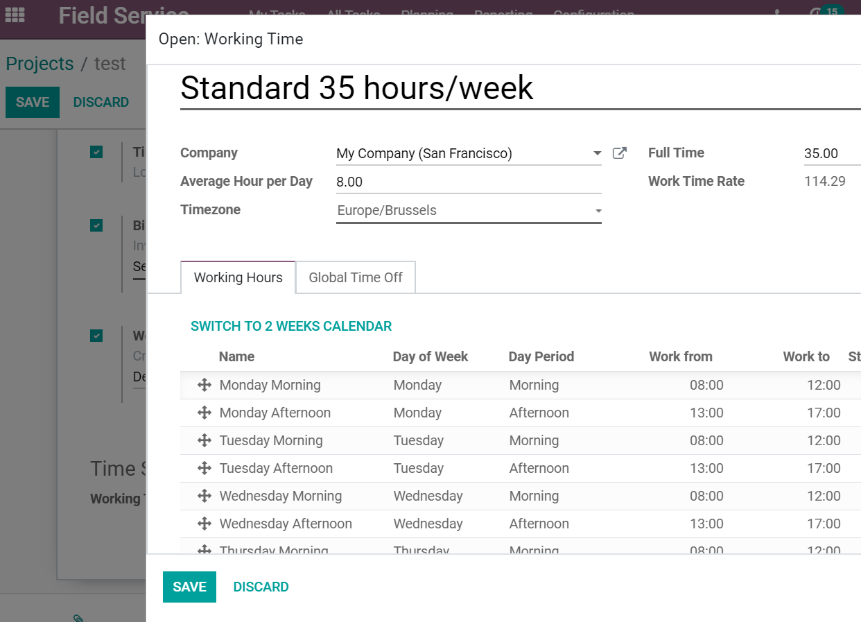Click Work to 17:00 in Monday Afternoon row
The height and width of the screenshot is (622, 861).
tap(824, 413)
